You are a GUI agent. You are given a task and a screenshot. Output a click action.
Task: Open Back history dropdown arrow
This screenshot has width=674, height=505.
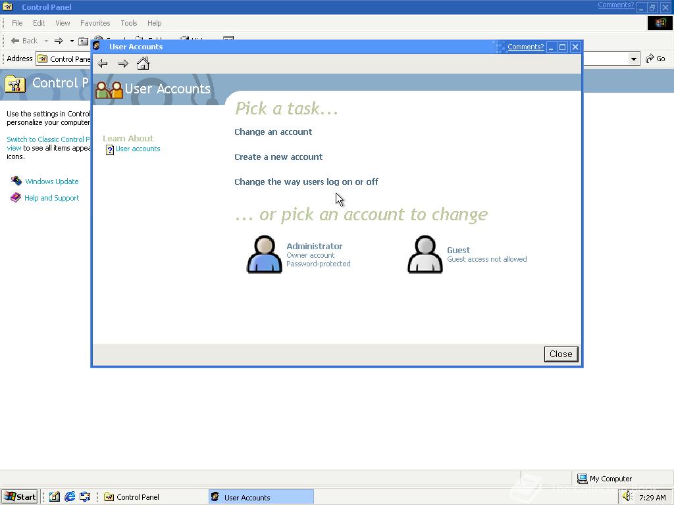click(x=46, y=41)
